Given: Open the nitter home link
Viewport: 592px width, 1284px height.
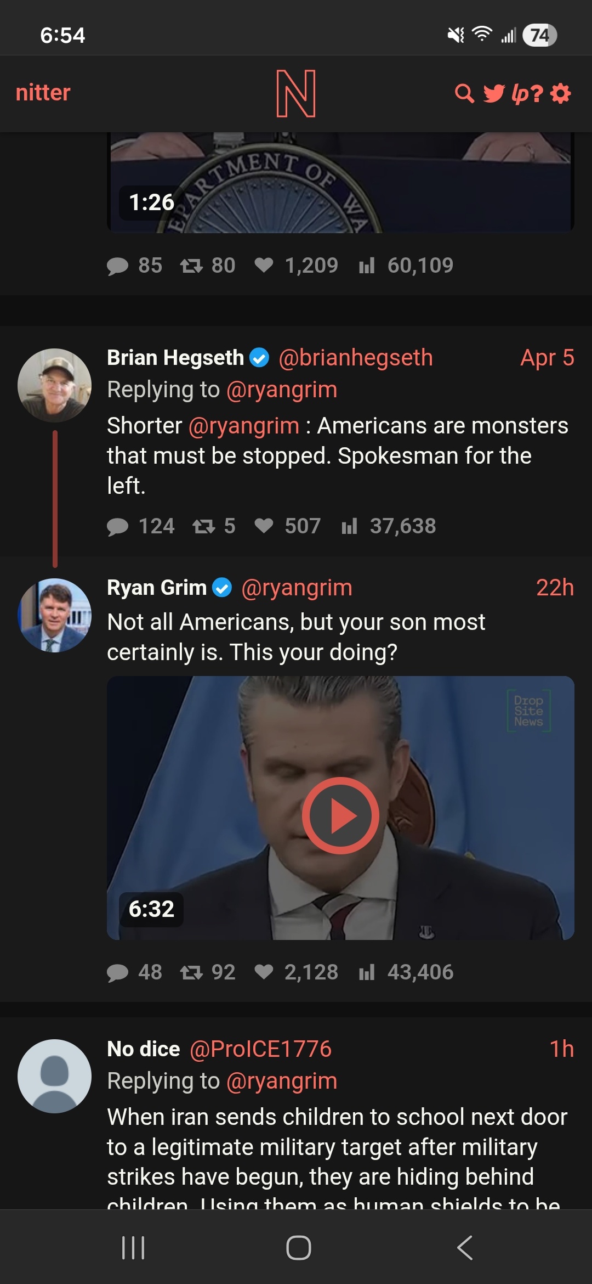Looking at the screenshot, I should (x=43, y=93).
